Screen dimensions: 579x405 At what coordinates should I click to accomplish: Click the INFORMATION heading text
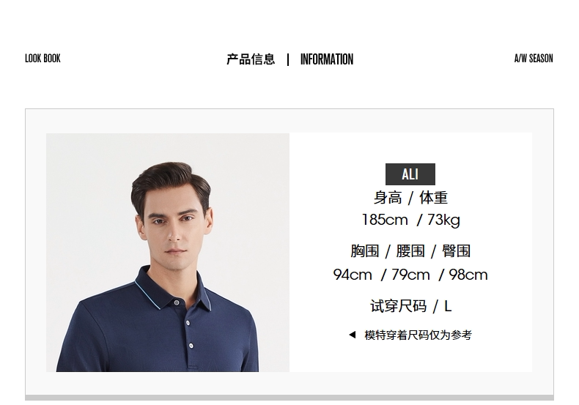pos(327,59)
